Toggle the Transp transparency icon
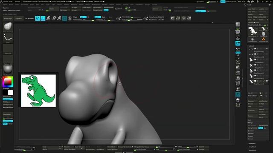The image size is (273, 153). click(x=238, y=89)
